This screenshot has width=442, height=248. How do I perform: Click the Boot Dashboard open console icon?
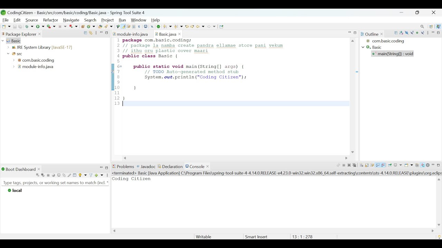tap(59, 175)
